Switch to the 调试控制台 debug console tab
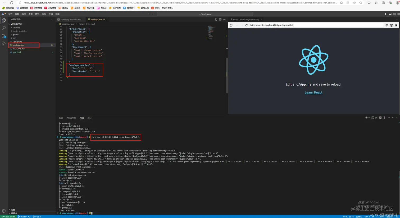 click(71, 118)
